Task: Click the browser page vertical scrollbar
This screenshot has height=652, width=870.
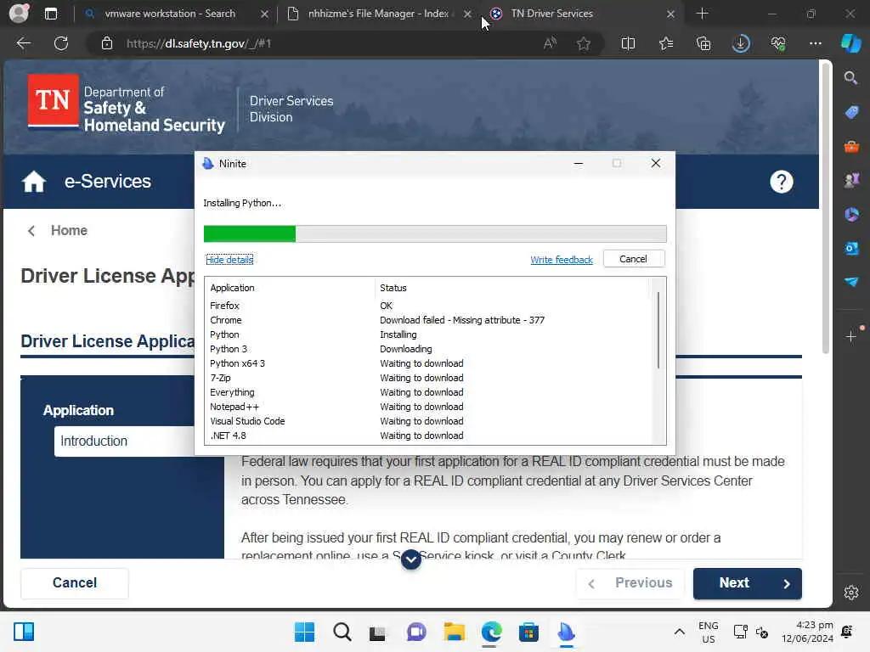Action: [826, 208]
